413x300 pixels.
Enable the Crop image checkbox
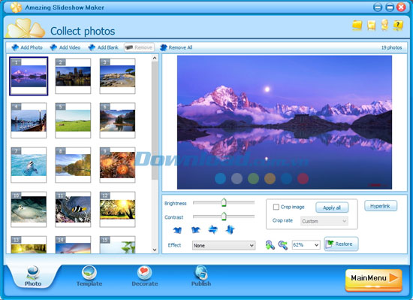click(x=276, y=207)
